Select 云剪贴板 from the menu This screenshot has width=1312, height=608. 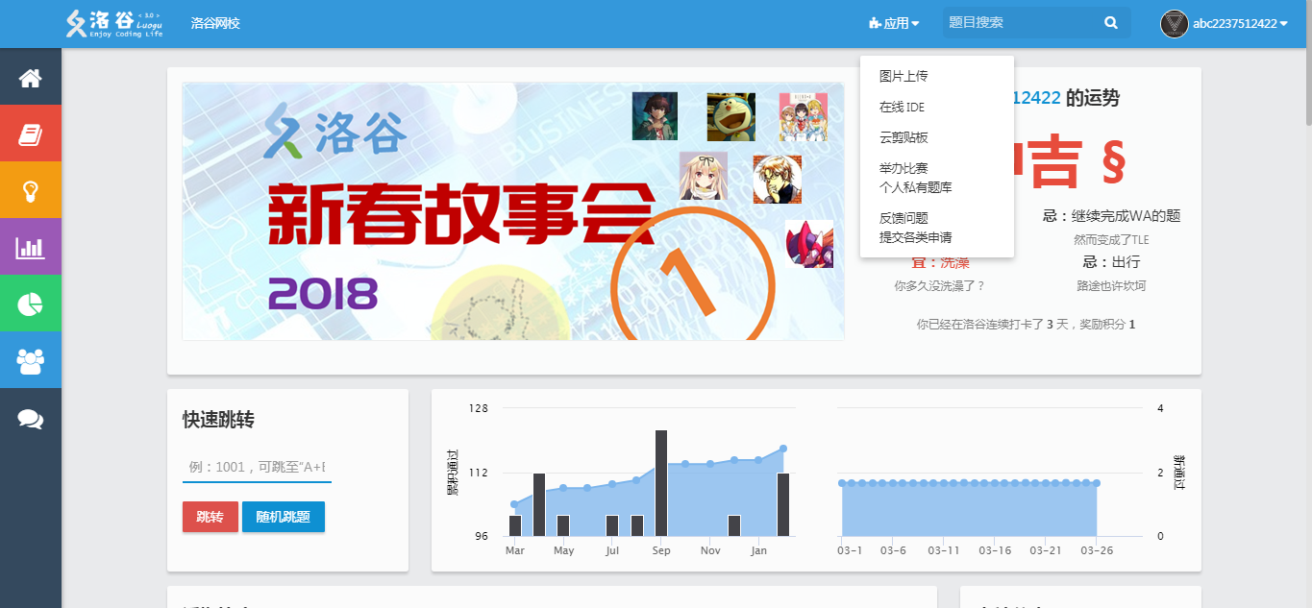pyautogui.click(x=904, y=137)
